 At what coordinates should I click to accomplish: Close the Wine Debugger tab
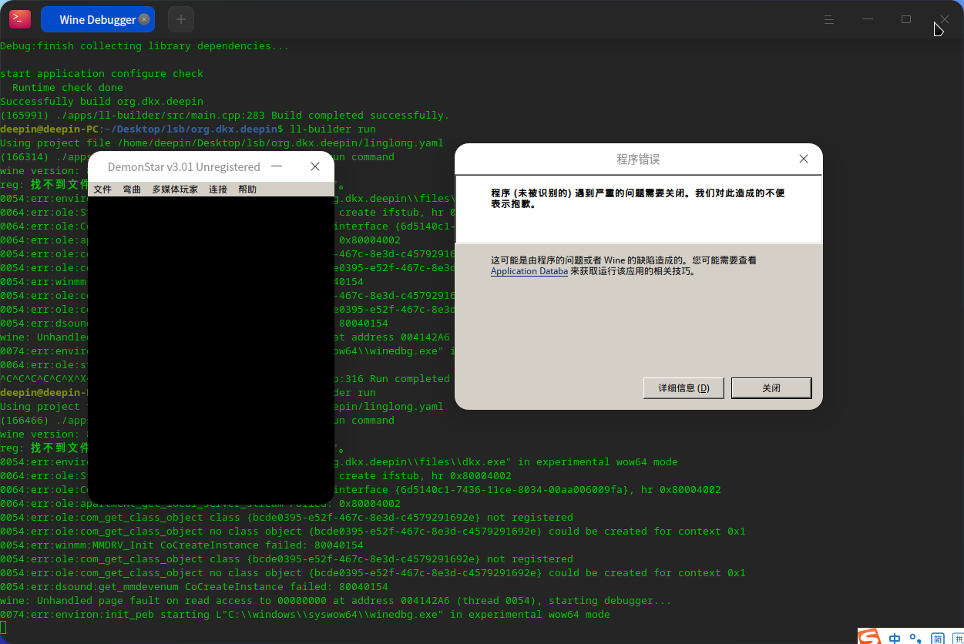(144, 19)
